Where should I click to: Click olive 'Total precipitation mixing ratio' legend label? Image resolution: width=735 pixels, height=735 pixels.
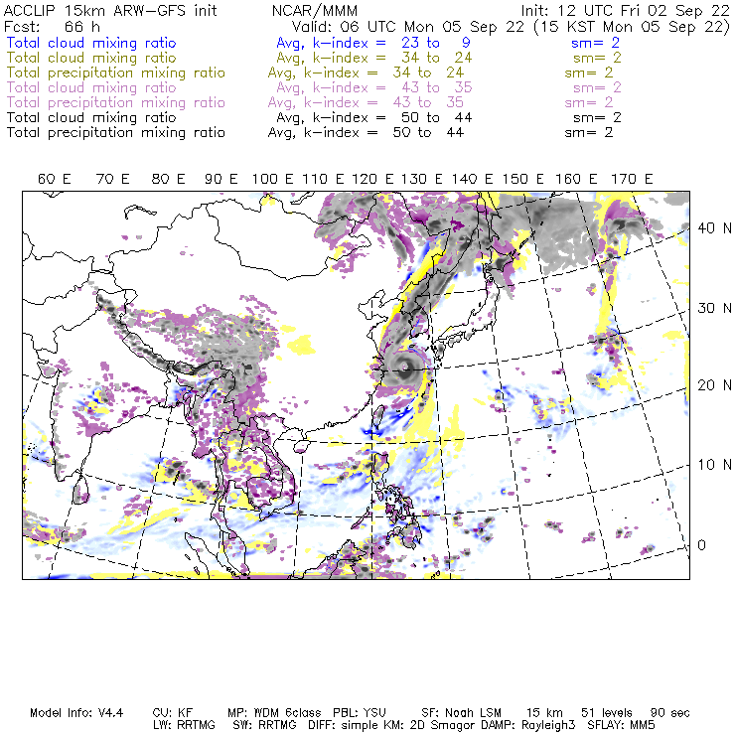(x=116, y=73)
